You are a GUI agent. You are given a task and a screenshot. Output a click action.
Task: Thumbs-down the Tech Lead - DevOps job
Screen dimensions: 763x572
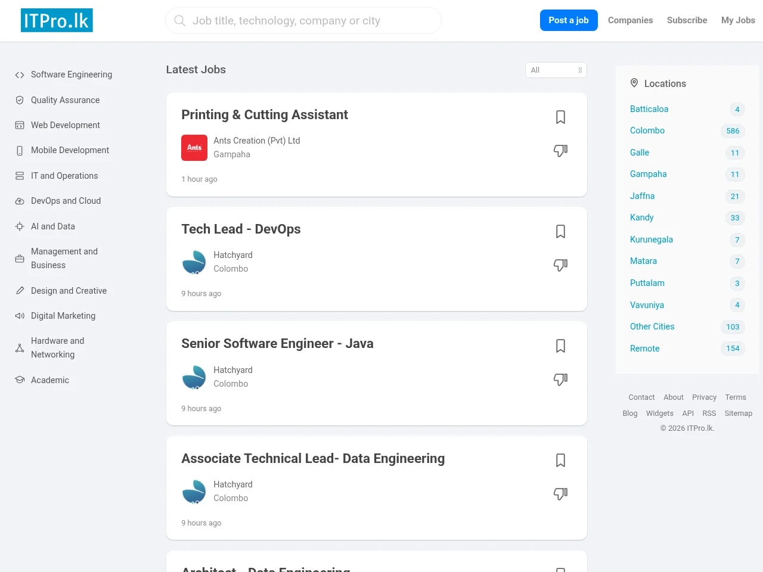(x=560, y=265)
